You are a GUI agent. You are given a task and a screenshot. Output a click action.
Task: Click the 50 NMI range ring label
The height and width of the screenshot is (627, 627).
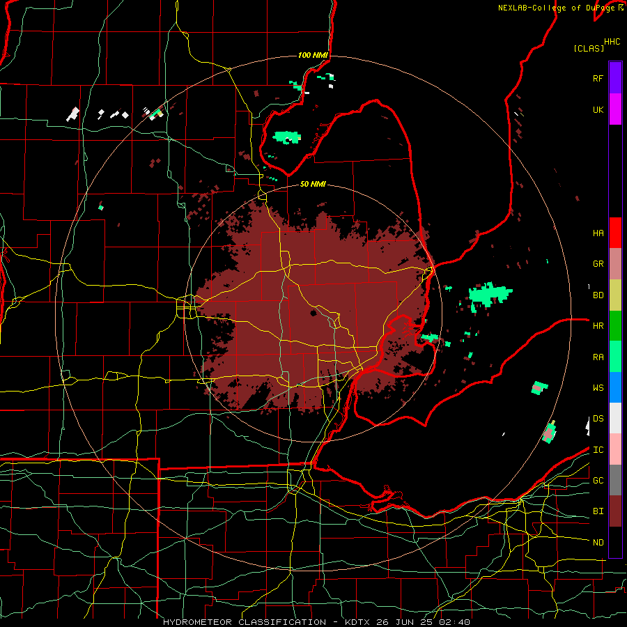pyautogui.click(x=313, y=184)
